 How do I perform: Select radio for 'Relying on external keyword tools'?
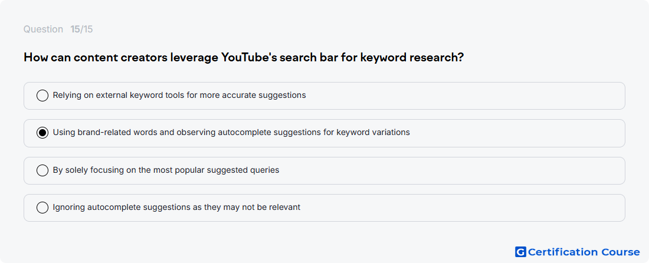[42, 96]
